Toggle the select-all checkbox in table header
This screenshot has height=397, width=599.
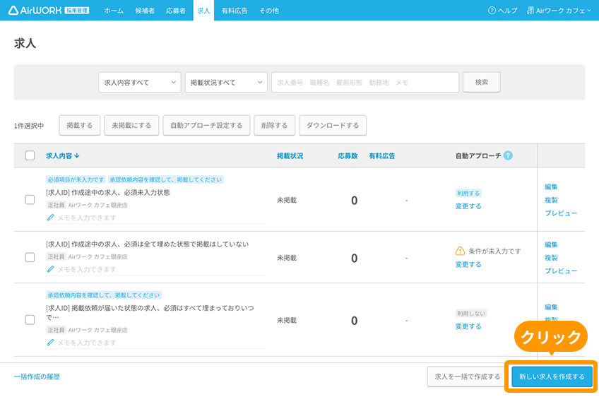[30, 155]
